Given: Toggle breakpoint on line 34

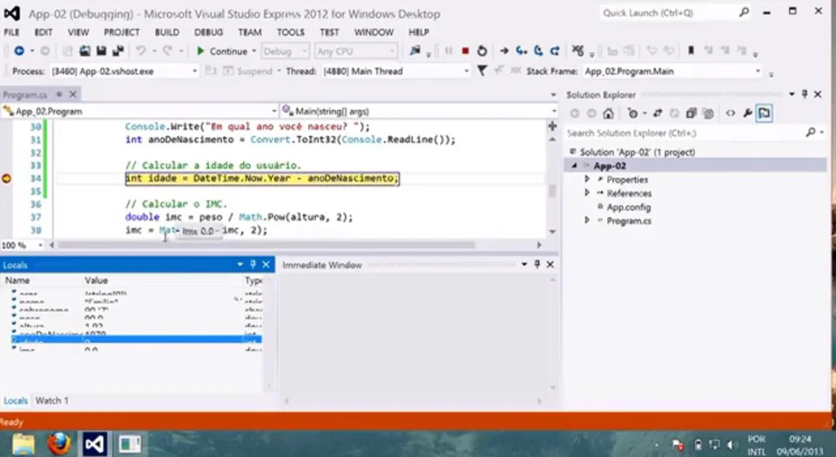Looking at the screenshot, I should pos(6,178).
